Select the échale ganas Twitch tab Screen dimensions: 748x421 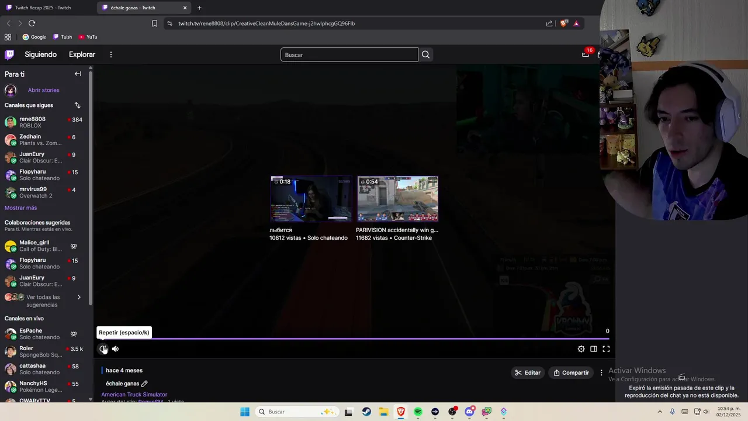[140, 8]
